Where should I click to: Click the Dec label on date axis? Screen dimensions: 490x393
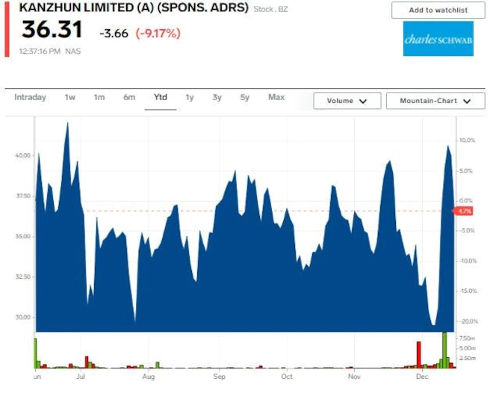(x=422, y=377)
